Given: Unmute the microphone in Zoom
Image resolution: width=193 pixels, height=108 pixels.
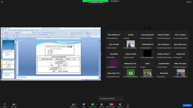Looking at the screenshot, I should click(5, 105).
